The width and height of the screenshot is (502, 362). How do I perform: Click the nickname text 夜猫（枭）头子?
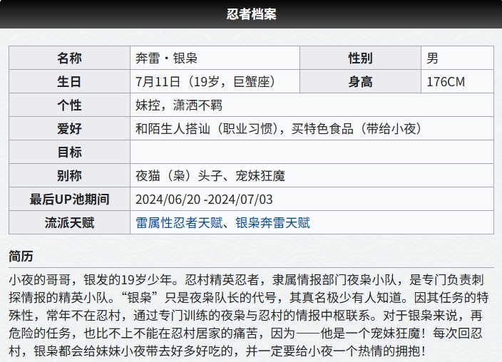[x=178, y=176]
